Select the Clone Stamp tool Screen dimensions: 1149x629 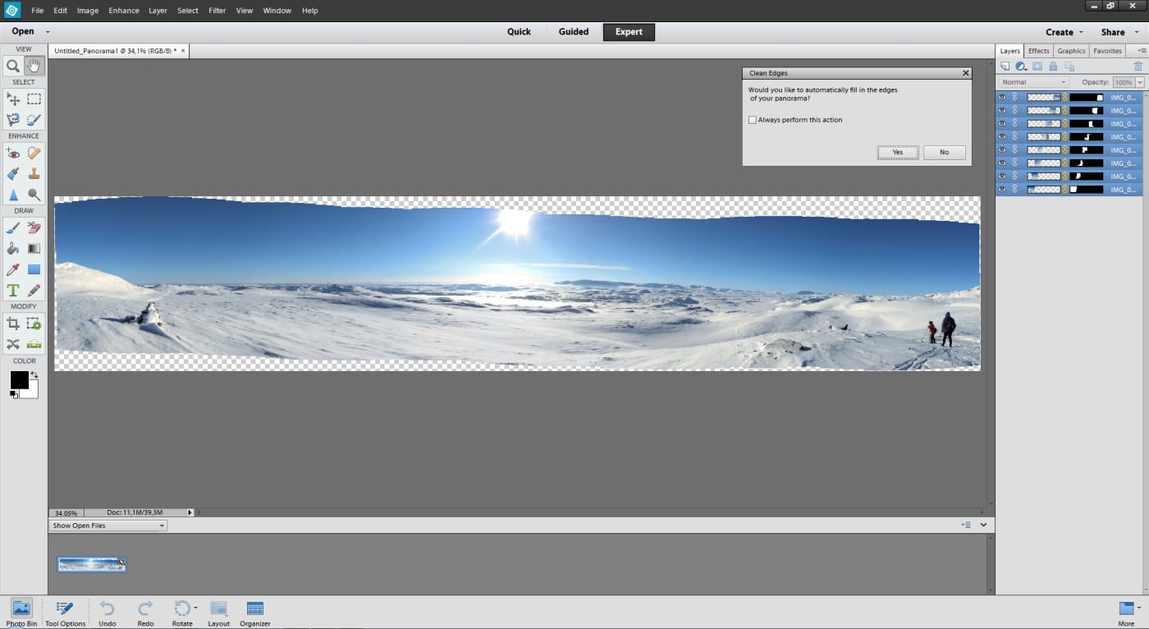(34, 174)
